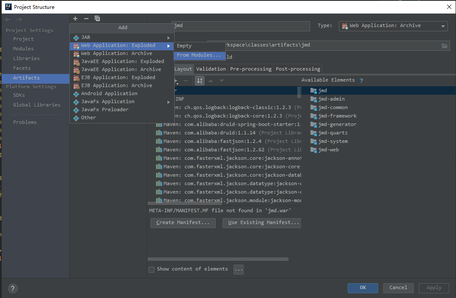Screen dimensions: 456x298
Task: Click the Cancel button
Action: [x=398, y=288]
